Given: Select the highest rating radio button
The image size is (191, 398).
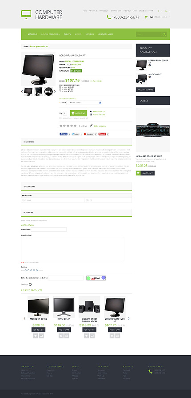Looking at the screenshot, I should [37, 270].
